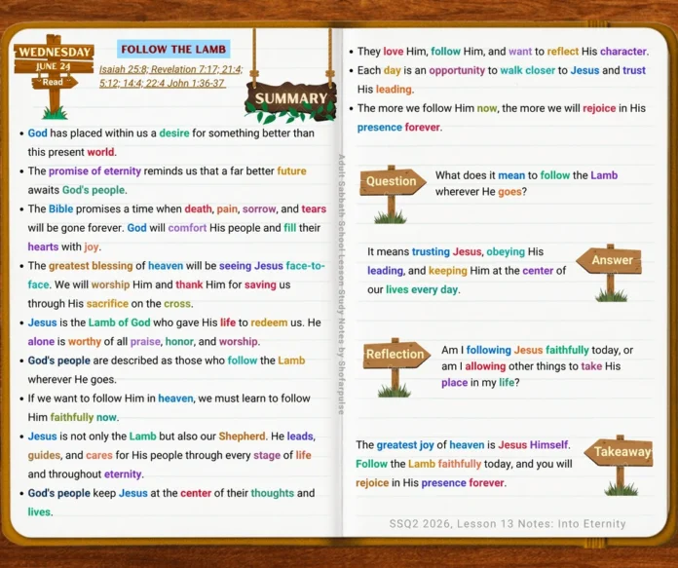This screenshot has height=568, width=678.
Task: Click the word 'lives.' at the left page bottom
Action: (x=40, y=512)
